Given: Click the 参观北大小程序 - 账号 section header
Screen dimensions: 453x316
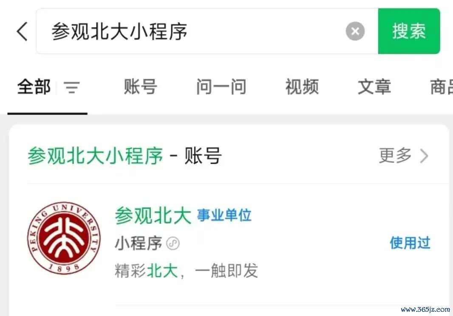Looking at the screenshot, I should pos(125,156).
